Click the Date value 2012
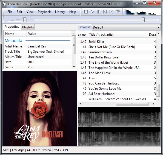This screenshot has width=163, height=155. (31, 62)
